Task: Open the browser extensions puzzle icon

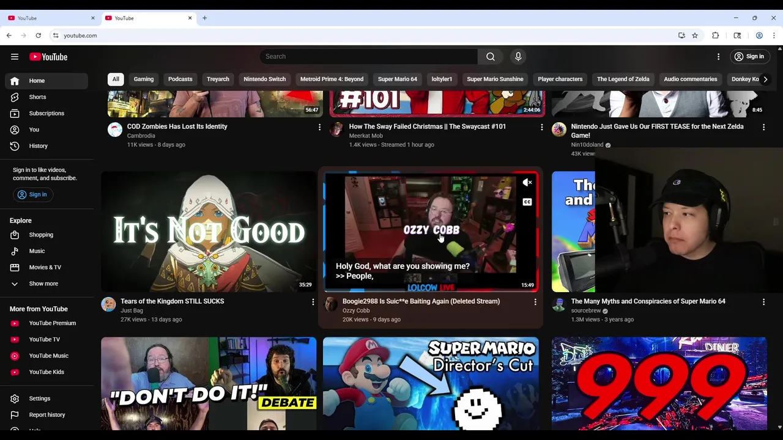Action: [715, 35]
